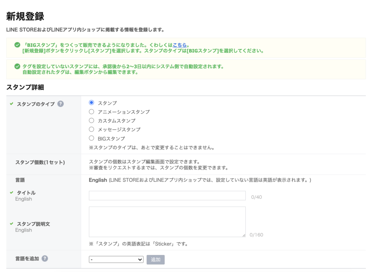Select the カスタムスタンプ option
369x272 pixels.
(91, 120)
